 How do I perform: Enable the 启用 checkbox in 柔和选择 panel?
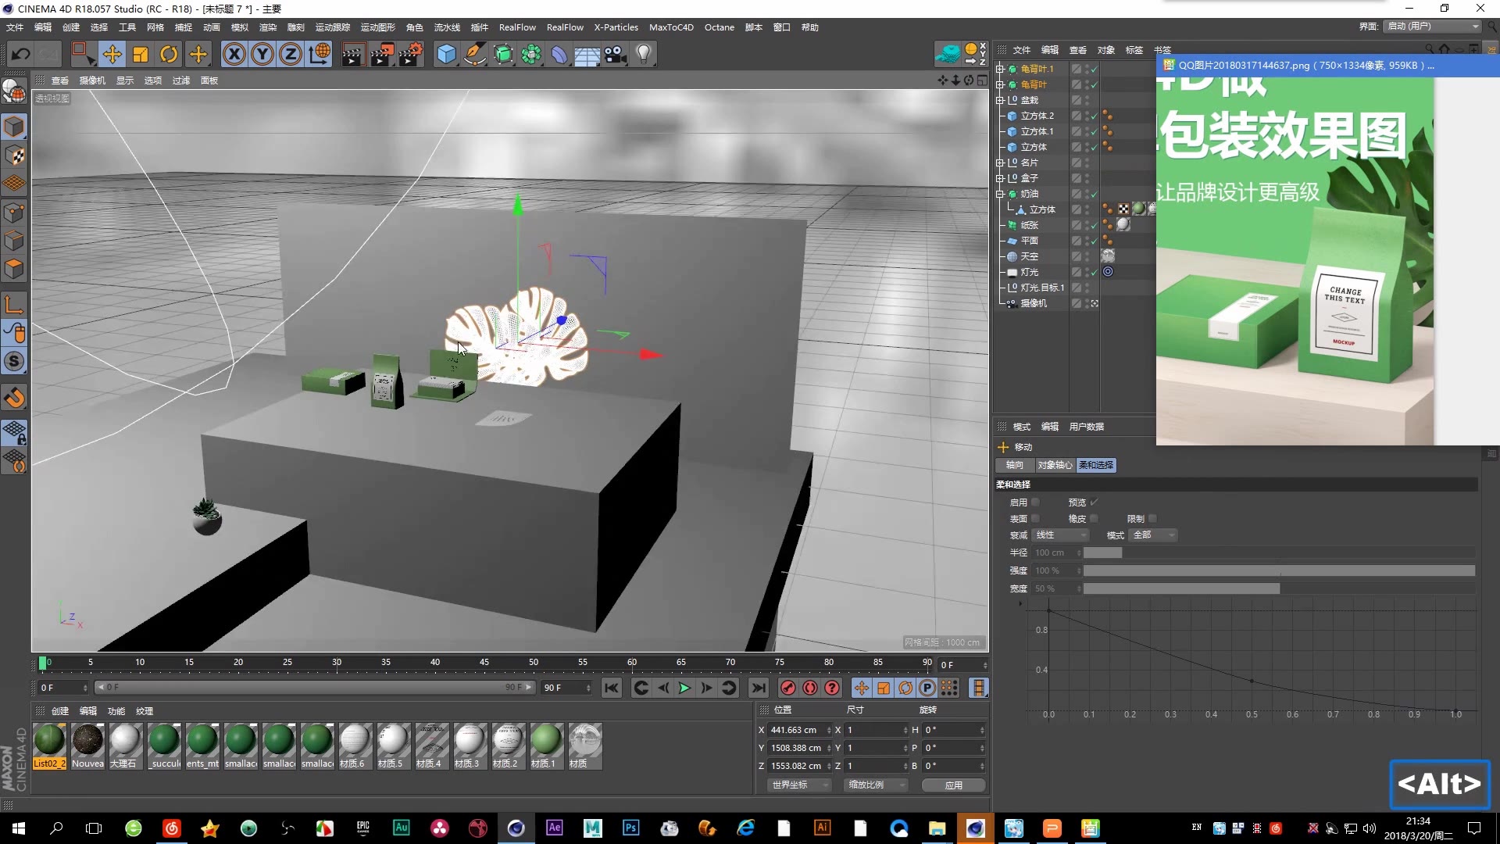pyautogui.click(x=1036, y=502)
